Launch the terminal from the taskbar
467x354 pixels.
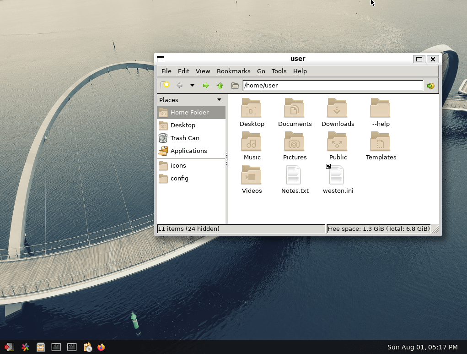tap(56, 347)
